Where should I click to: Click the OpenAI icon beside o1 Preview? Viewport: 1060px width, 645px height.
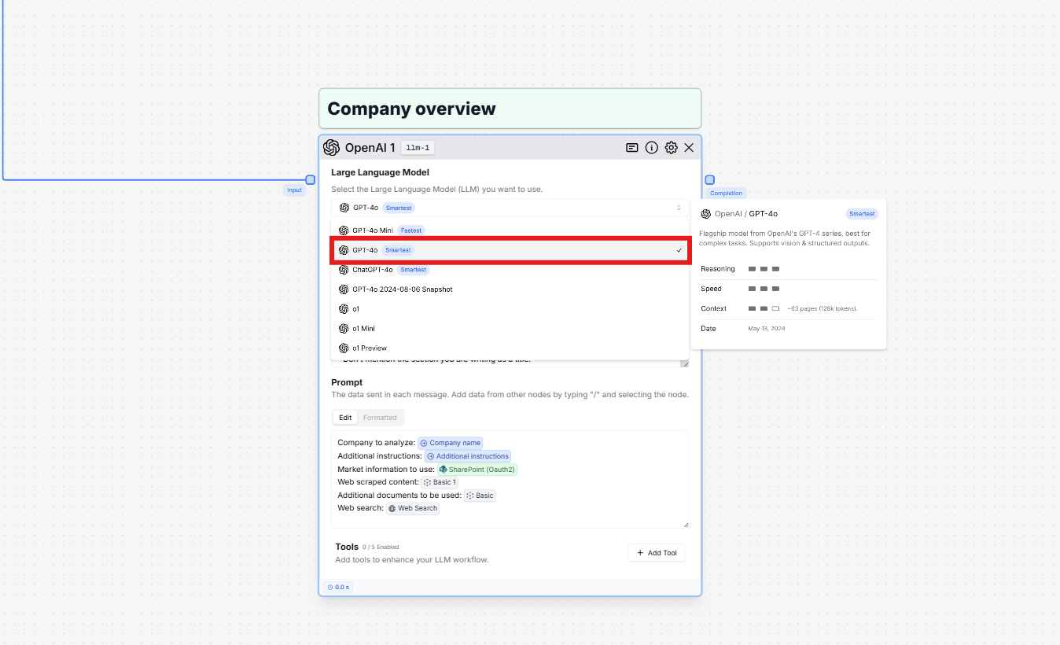344,348
